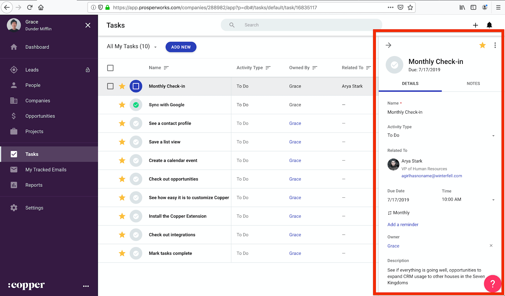Unstar task via star in detail panel
This screenshot has width=505, height=296.
click(482, 45)
